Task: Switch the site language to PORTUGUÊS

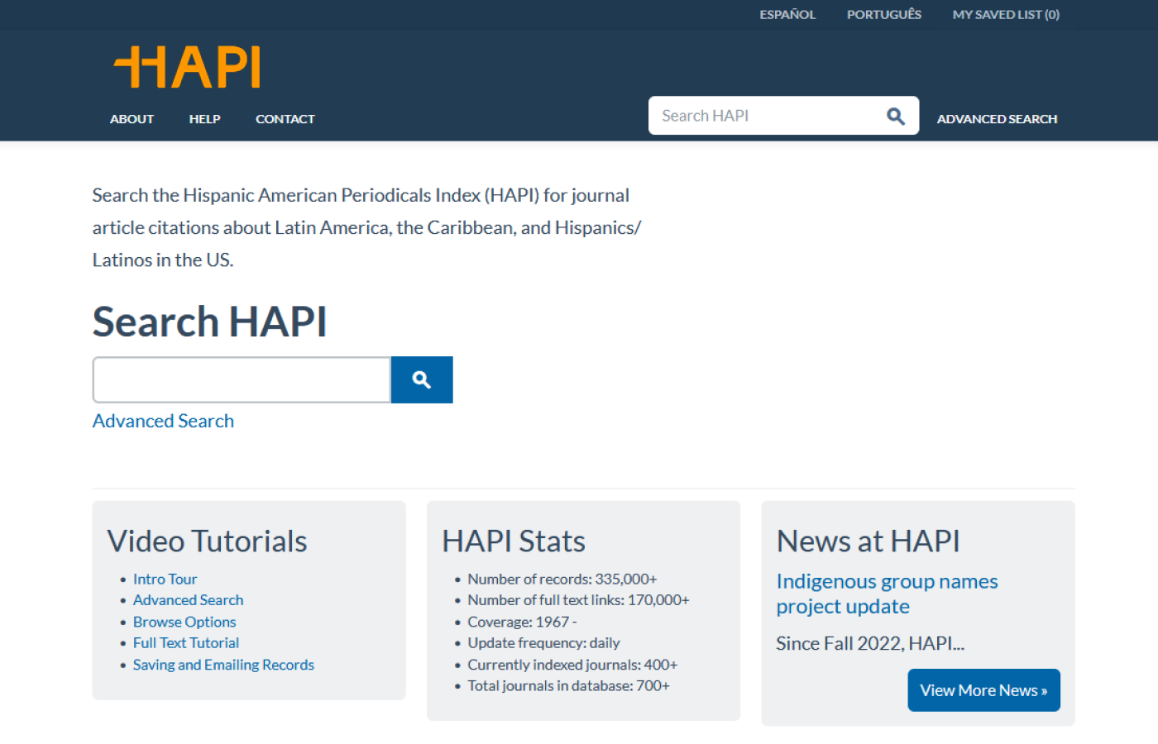Action: [883, 14]
